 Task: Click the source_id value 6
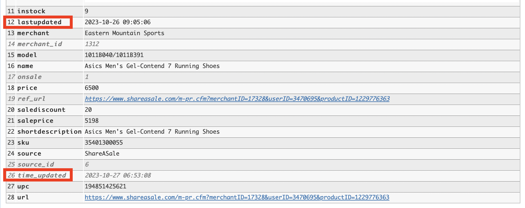(87, 164)
